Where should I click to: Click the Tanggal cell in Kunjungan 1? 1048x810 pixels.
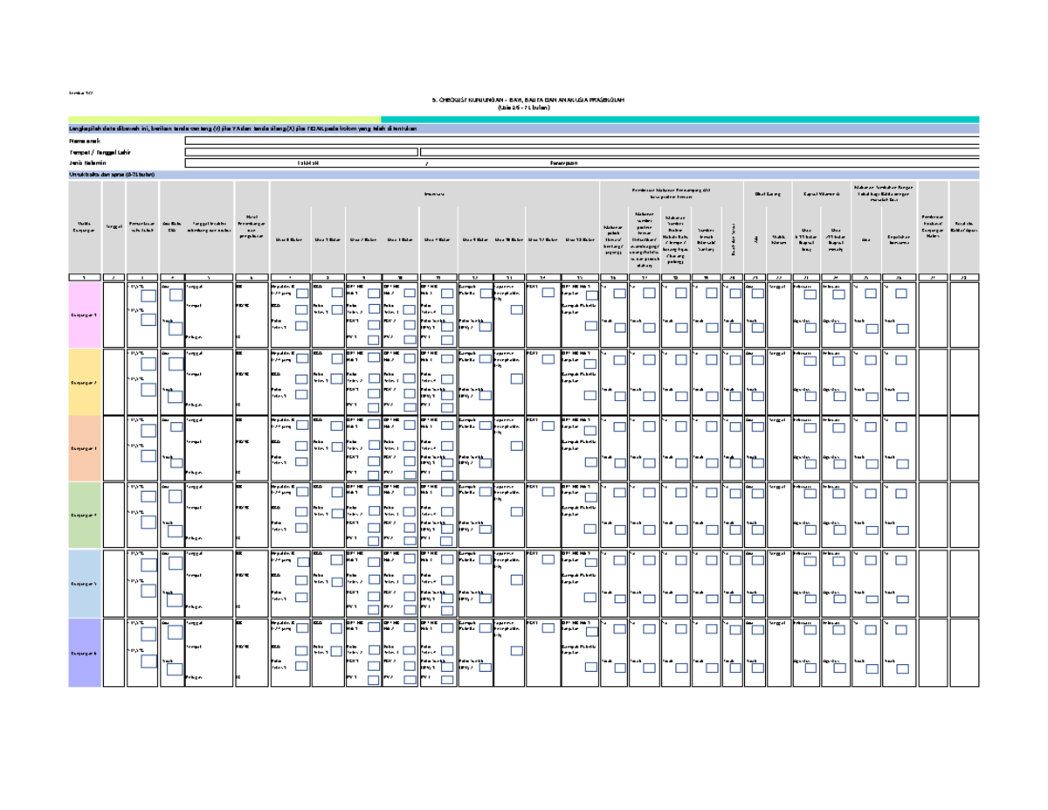[114, 314]
